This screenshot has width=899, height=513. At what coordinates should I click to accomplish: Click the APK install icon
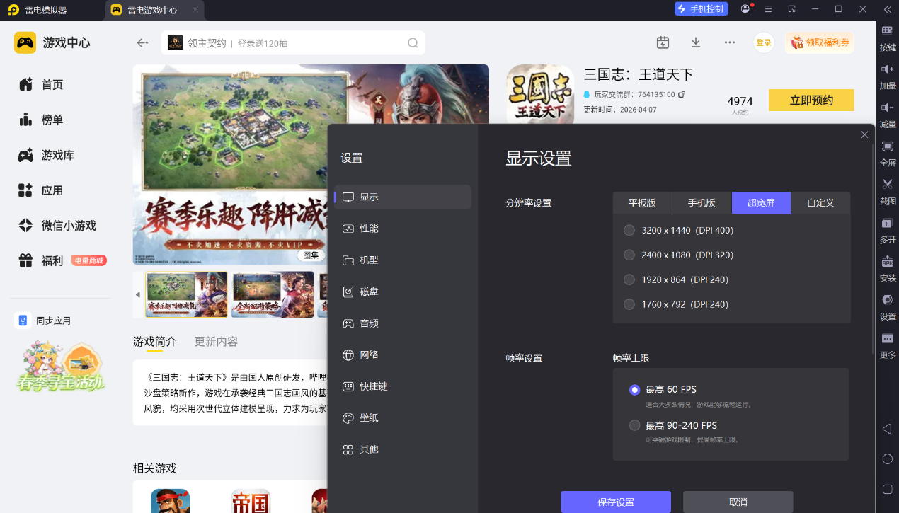(x=887, y=262)
